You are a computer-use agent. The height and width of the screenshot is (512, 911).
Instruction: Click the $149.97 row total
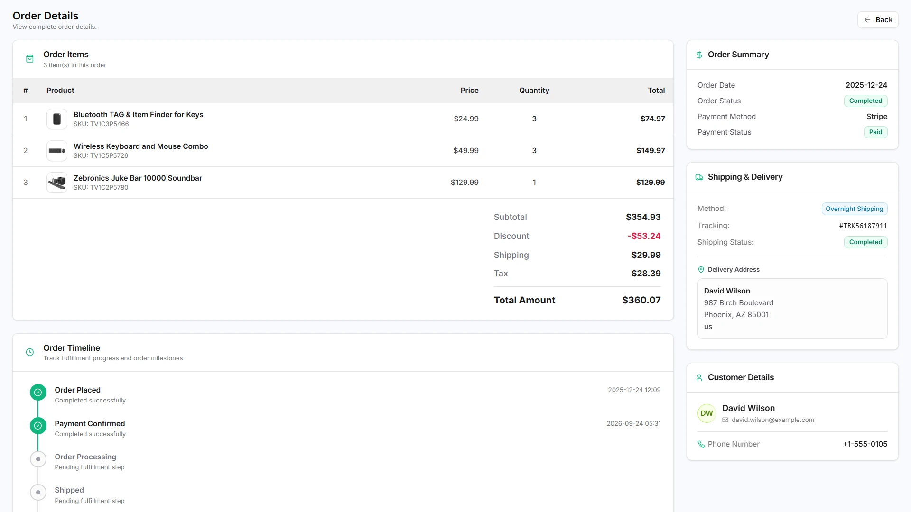(x=651, y=151)
